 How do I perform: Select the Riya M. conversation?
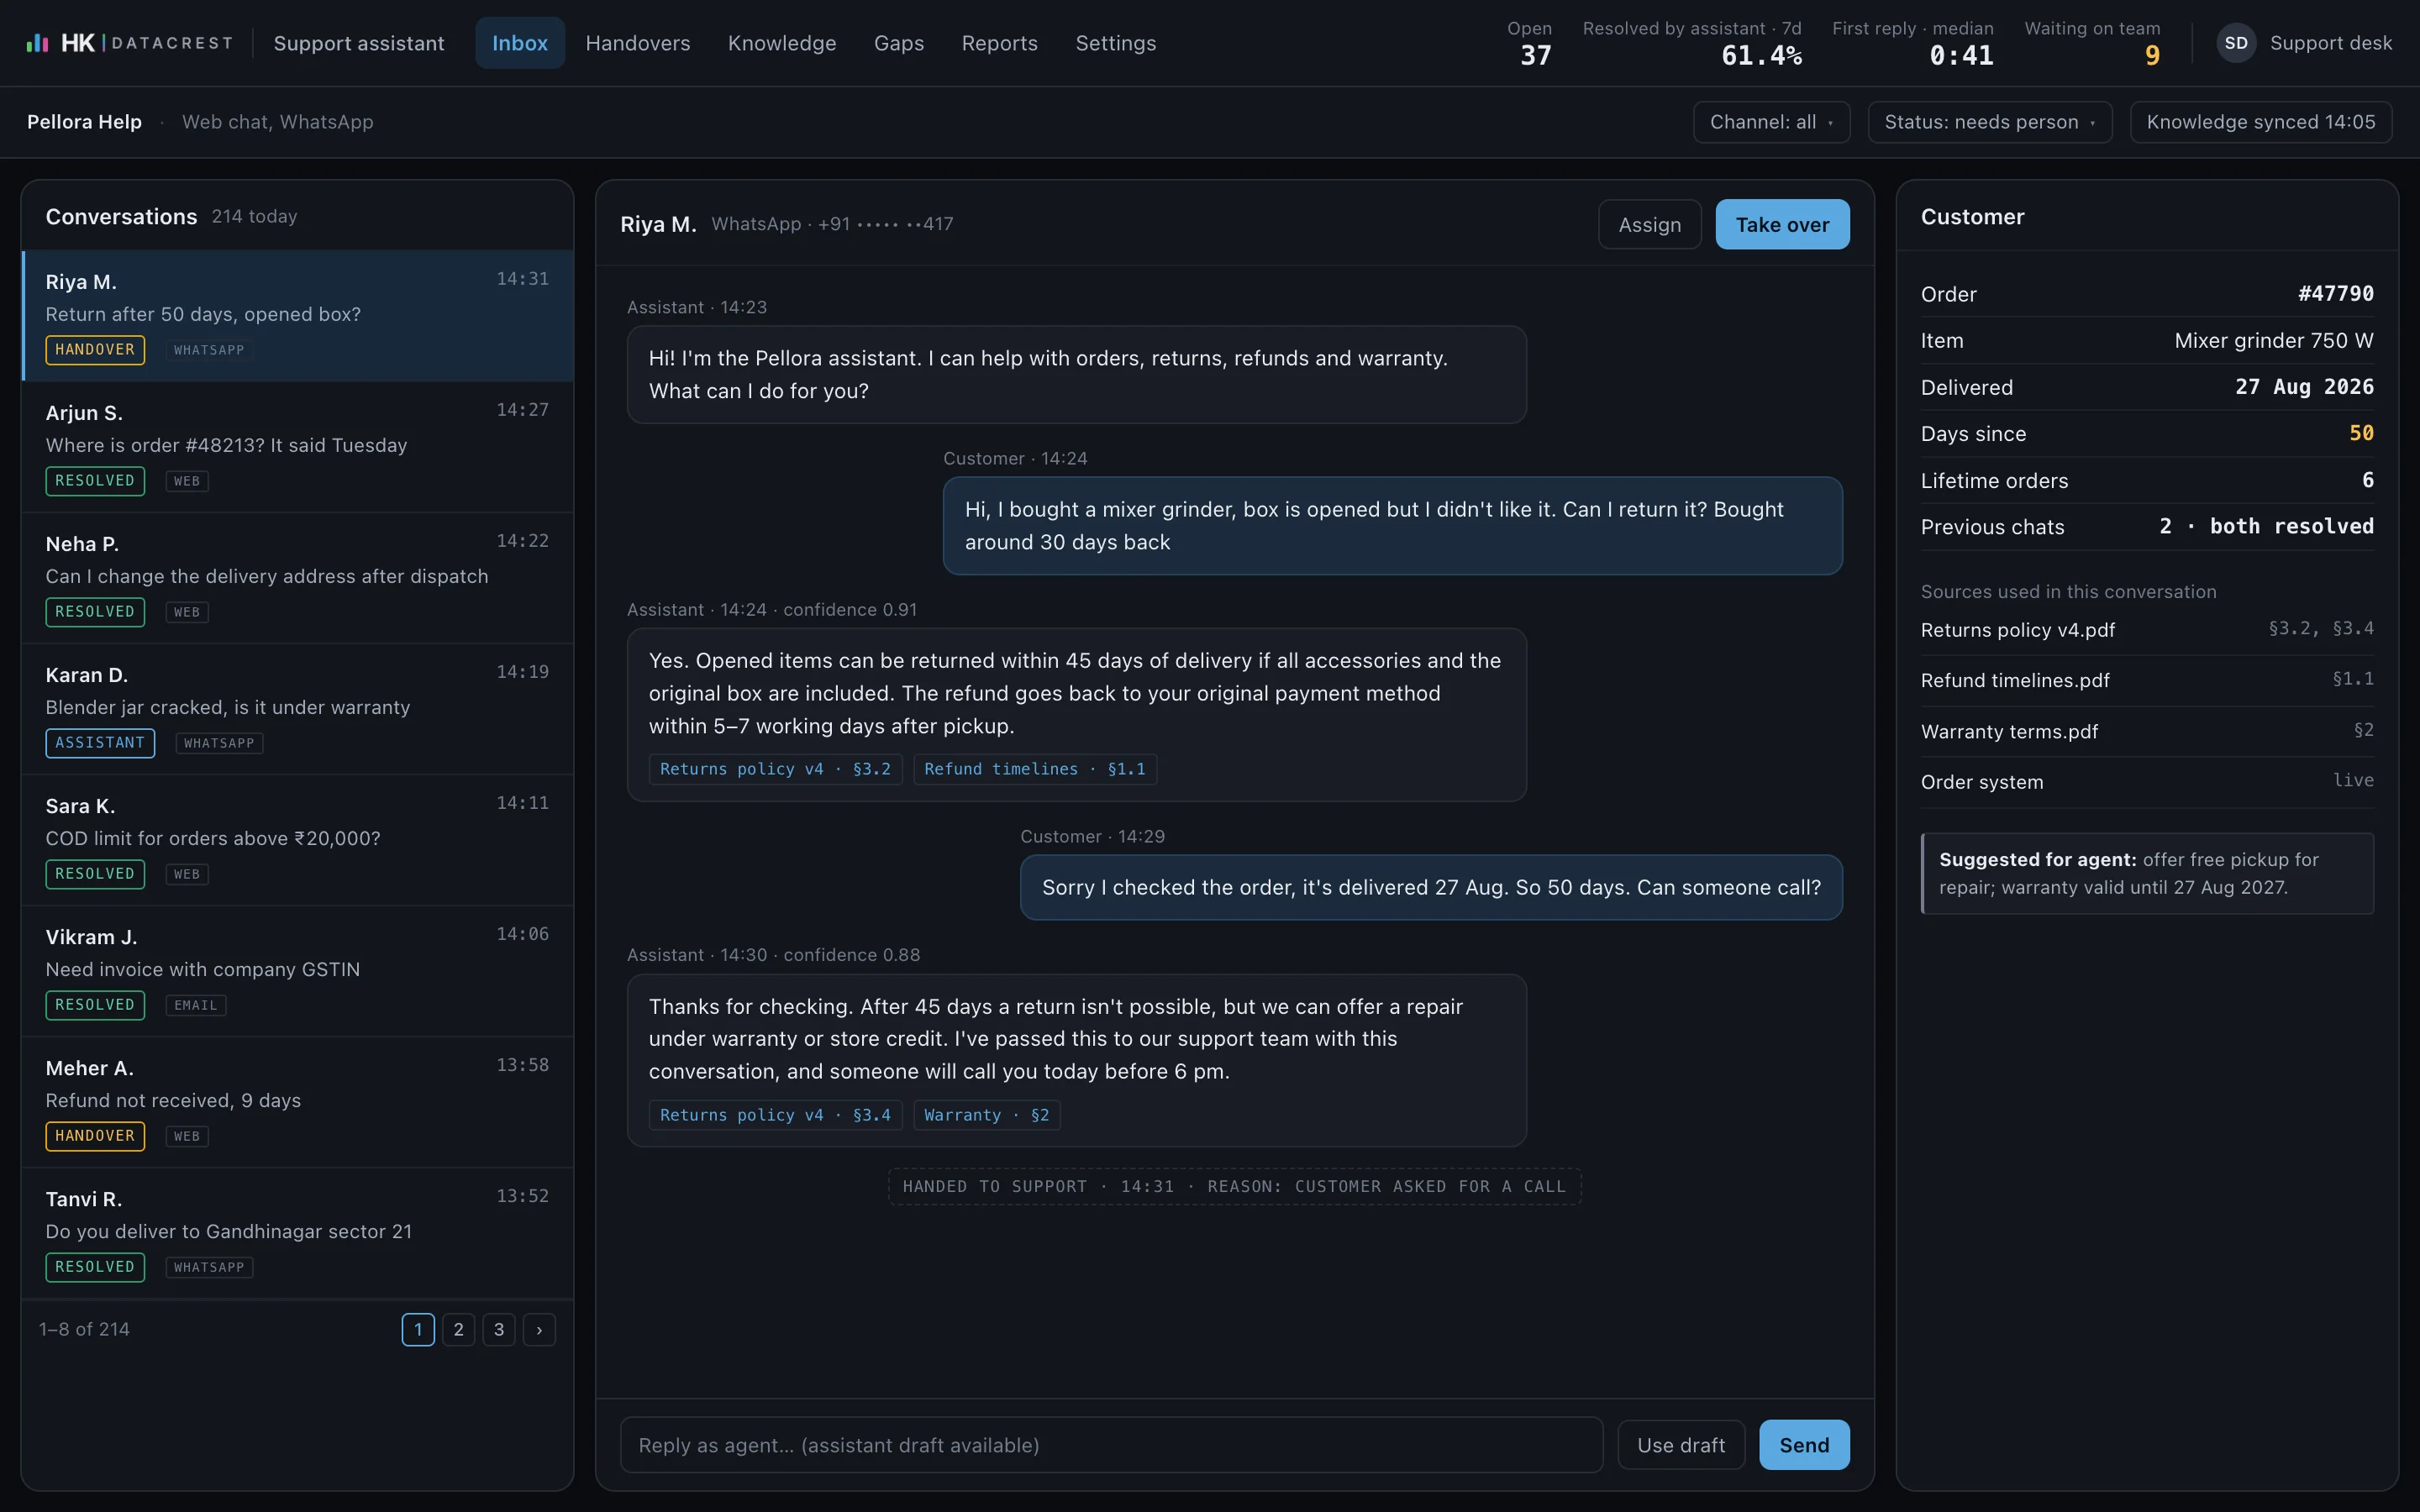coord(298,315)
